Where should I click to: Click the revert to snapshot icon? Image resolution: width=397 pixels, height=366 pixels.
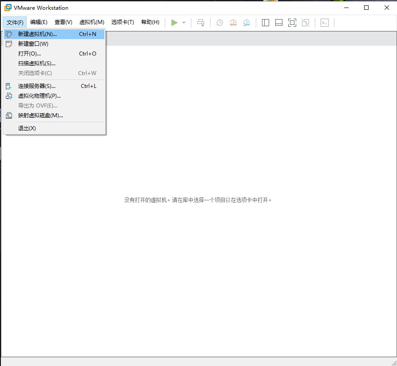(x=233, y=23)
